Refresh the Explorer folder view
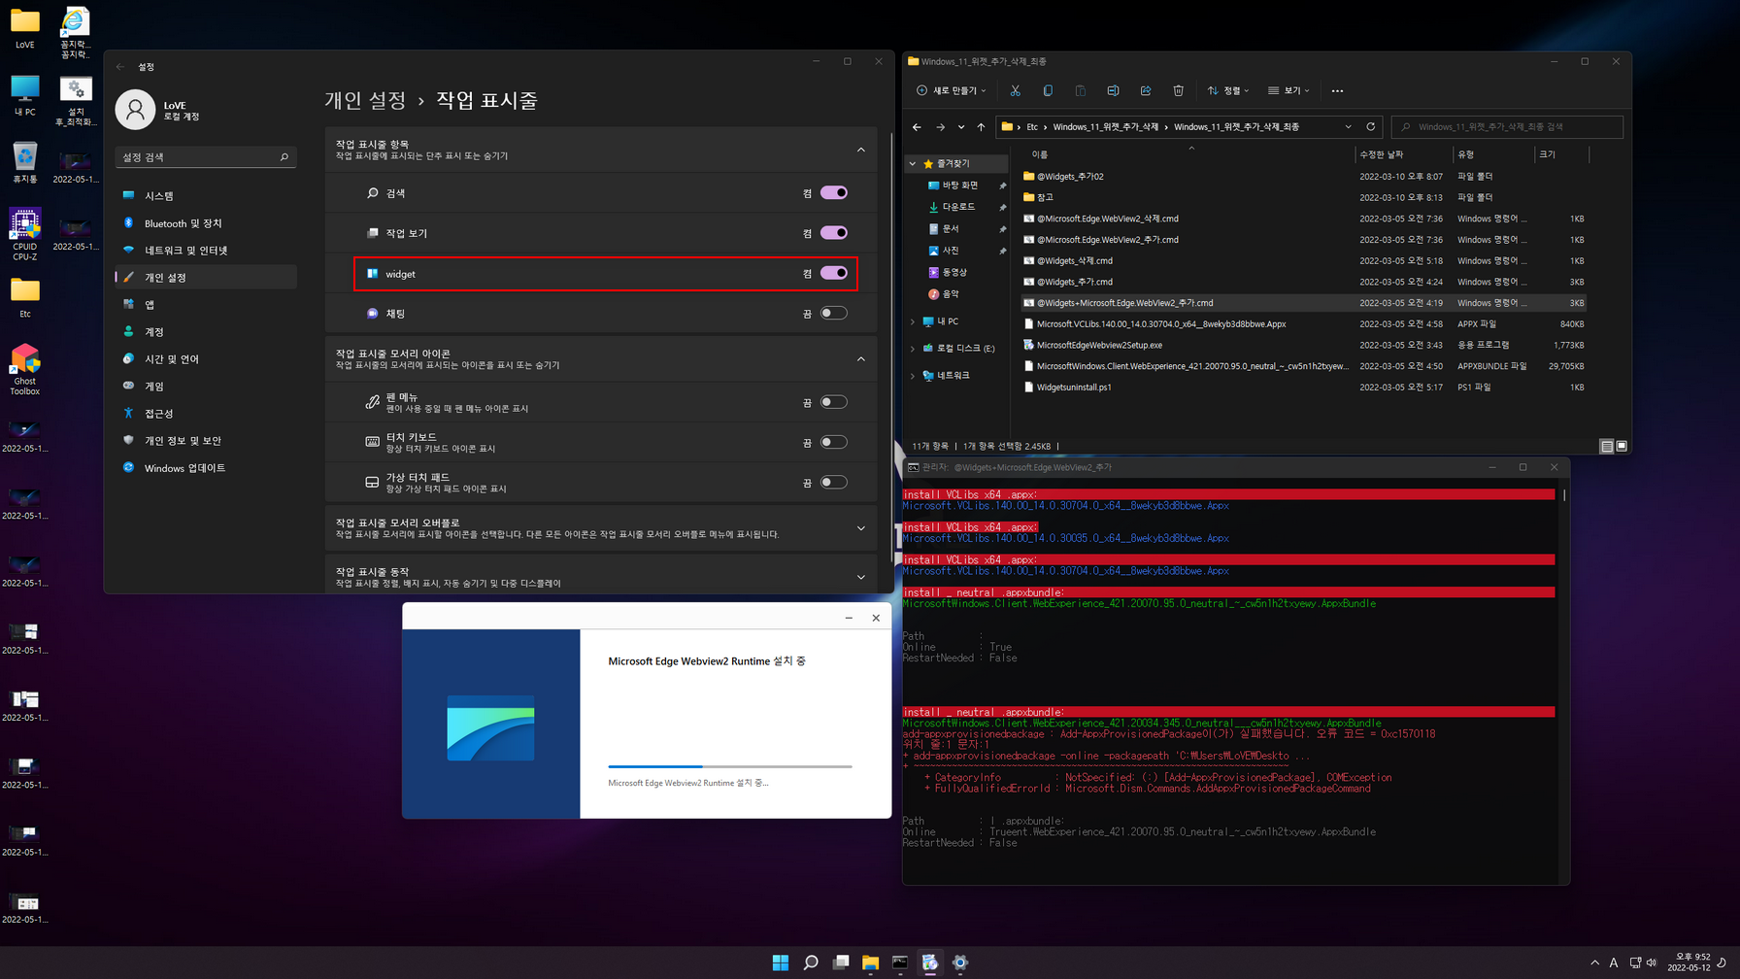 point(1371,126)
